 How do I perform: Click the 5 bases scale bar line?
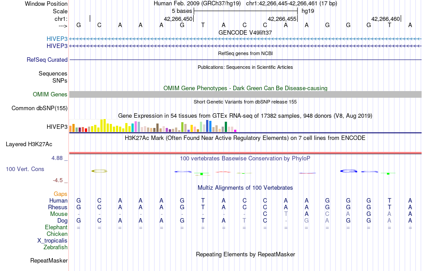click(246, 11)
